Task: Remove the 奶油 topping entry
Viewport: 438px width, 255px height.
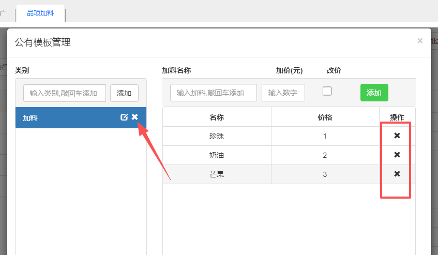Action: coord(397,155)
